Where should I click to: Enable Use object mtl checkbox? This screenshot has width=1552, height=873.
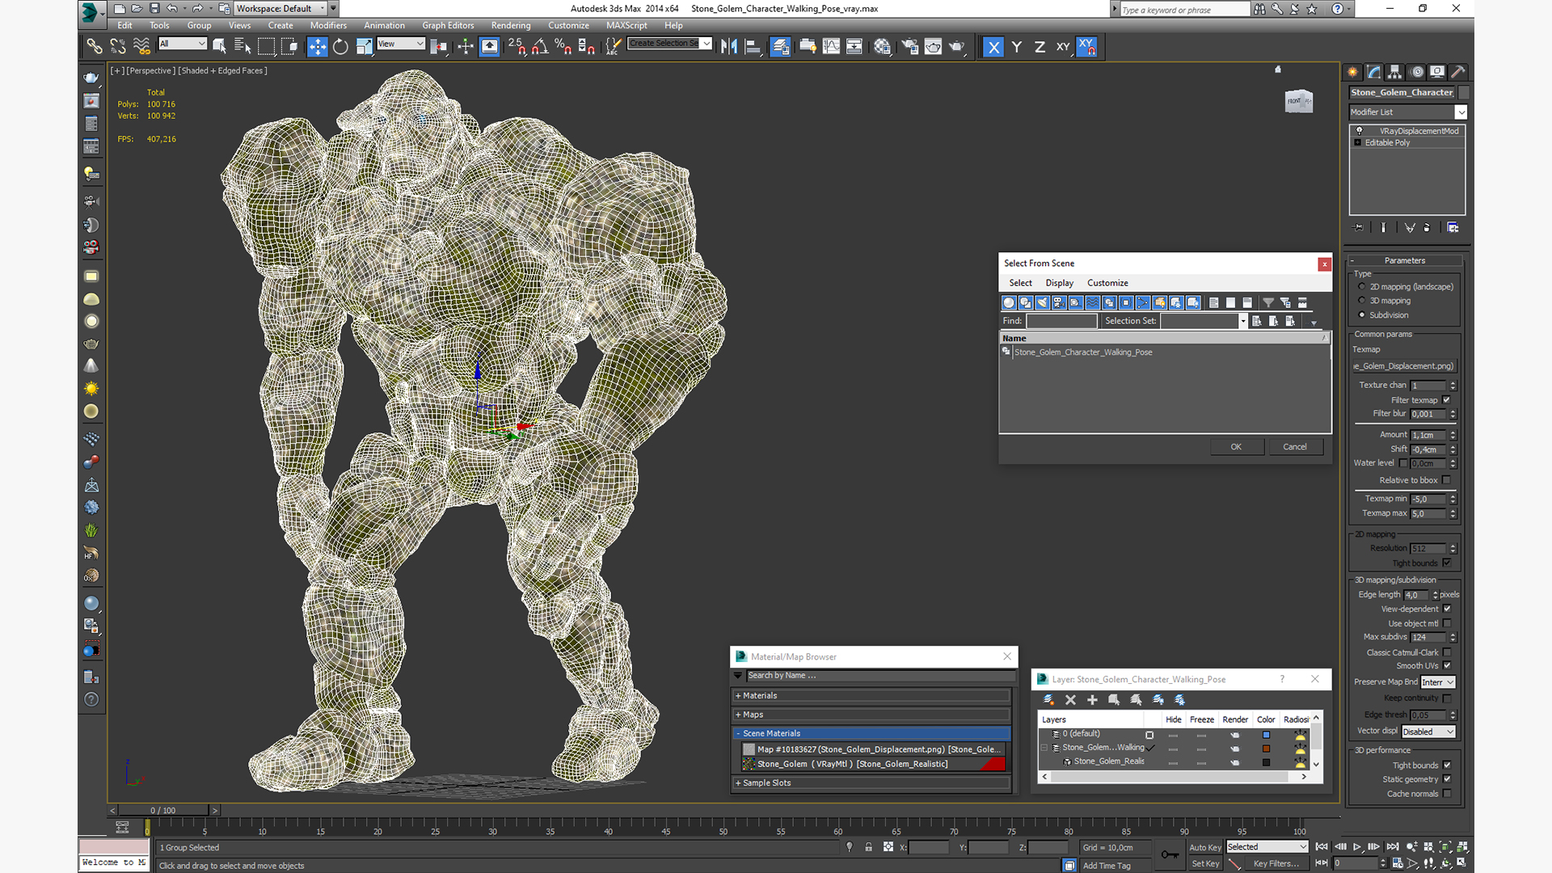tap(1447, 623)
